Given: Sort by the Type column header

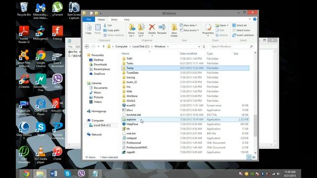Looking at the screenshot, I should click(x=210, y=54).
